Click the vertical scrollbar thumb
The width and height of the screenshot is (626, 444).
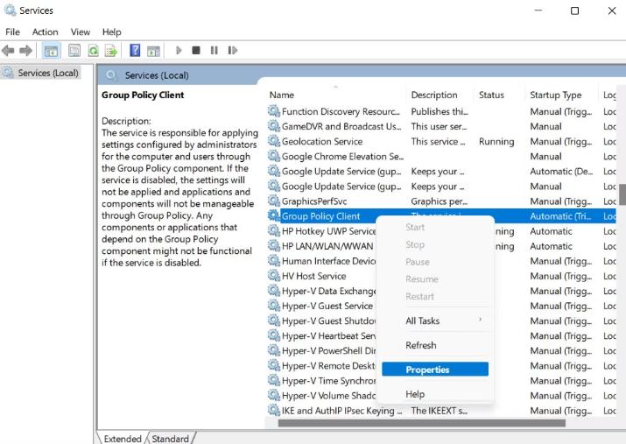pos(622,194)
